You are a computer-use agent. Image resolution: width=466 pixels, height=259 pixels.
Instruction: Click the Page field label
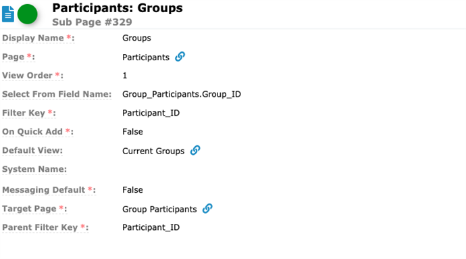tap(18, 57)
